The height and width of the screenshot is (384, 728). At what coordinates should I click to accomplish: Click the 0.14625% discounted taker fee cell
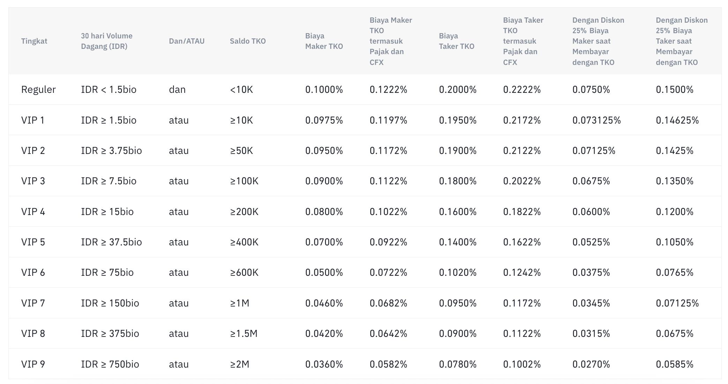[677, 120]
